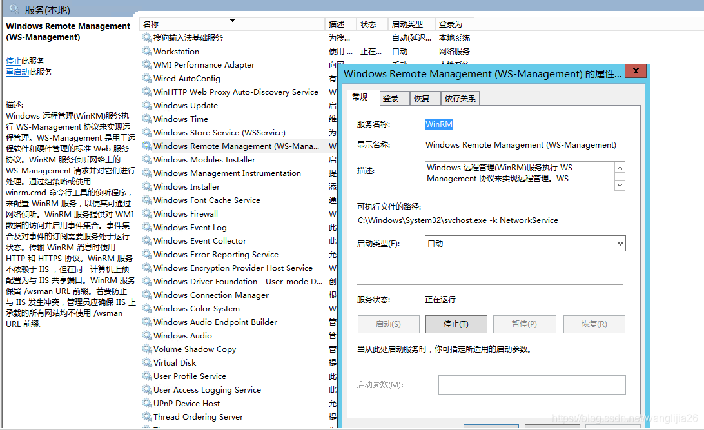Click Windows Font Cache Service gear icon
Viewport: 704px width, 430px height.
(x=147, y=200)
